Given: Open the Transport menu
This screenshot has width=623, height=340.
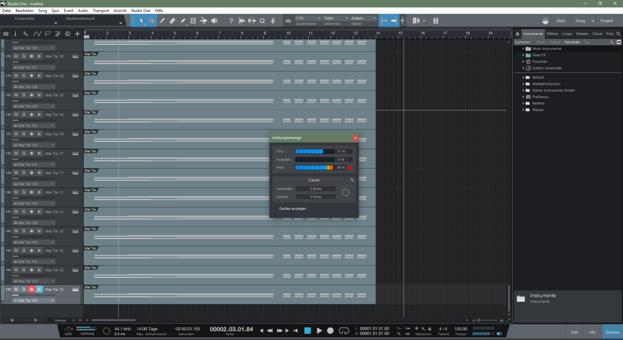Looking at the screenshot, I should (x=101, y=11).
